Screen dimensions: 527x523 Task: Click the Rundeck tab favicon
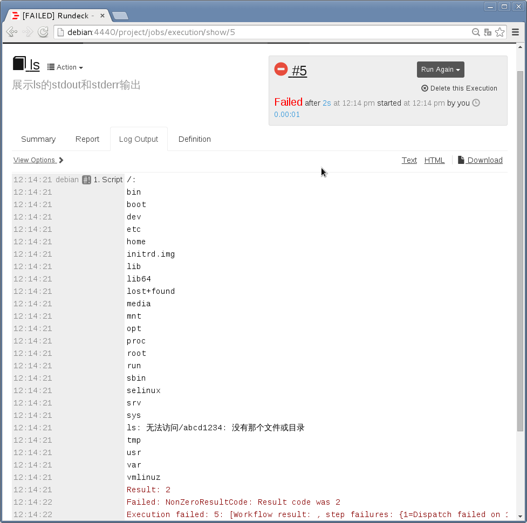coord(15,16)
